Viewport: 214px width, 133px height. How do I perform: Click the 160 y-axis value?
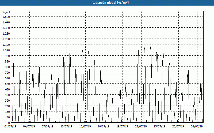point(7,112)
